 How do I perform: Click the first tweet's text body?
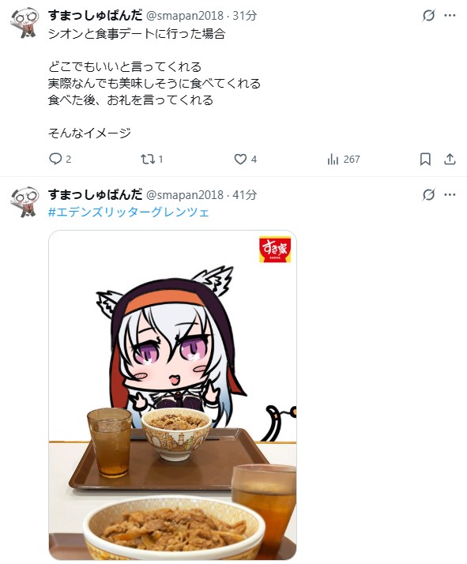(154, 84)
